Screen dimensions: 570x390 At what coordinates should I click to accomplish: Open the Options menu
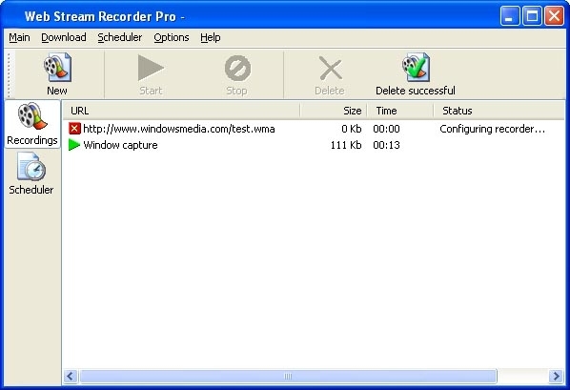point(172,37)
